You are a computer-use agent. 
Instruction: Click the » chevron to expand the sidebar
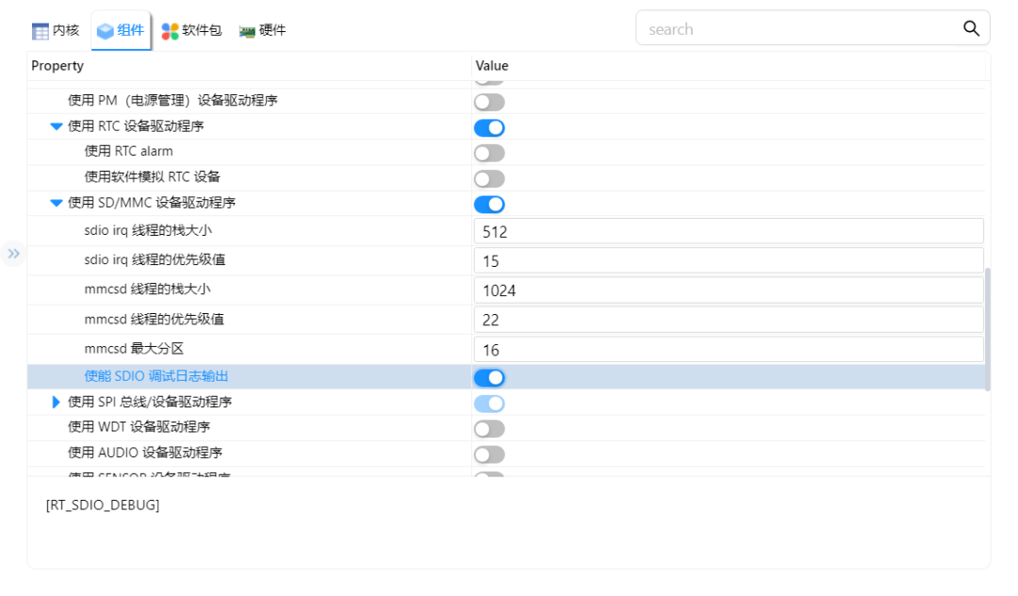pos(14,254)
